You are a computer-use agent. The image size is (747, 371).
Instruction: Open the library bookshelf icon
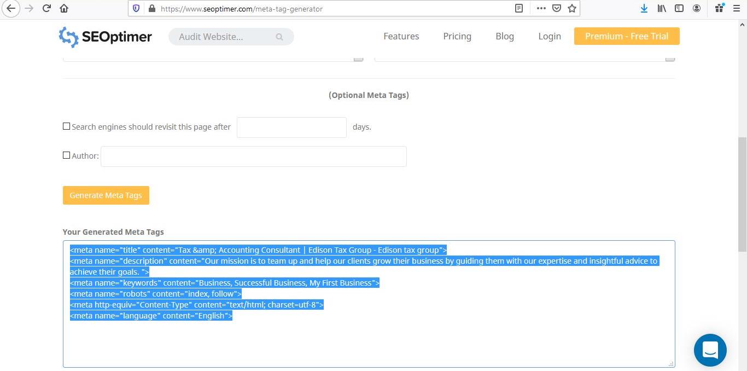(662, 8)
